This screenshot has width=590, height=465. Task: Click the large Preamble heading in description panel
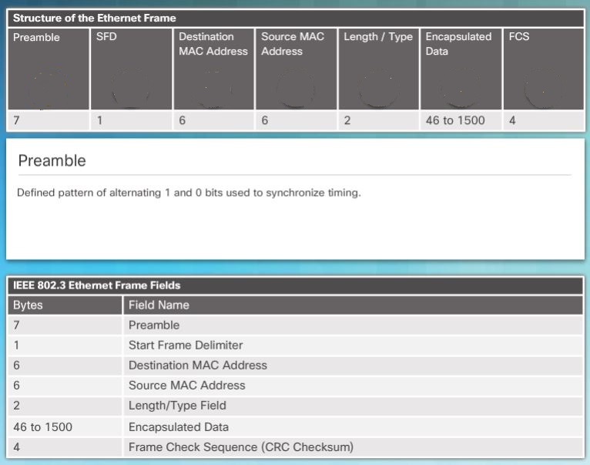coord(52,161)
